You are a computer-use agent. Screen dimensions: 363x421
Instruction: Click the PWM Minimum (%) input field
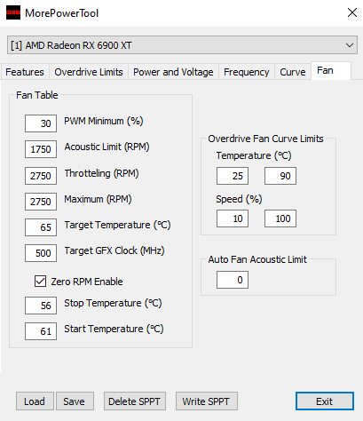(41, 123)
